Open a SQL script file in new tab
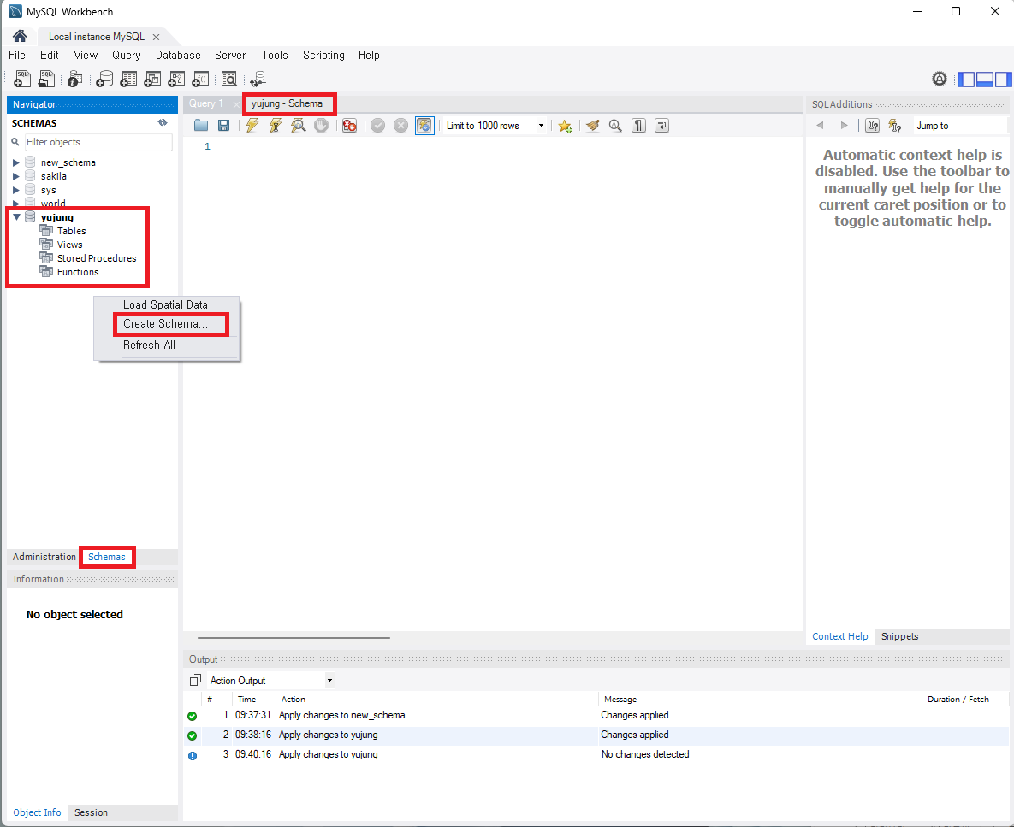Image resolution: width=1014 pixels, height=827 pixels. coord(46,79)
